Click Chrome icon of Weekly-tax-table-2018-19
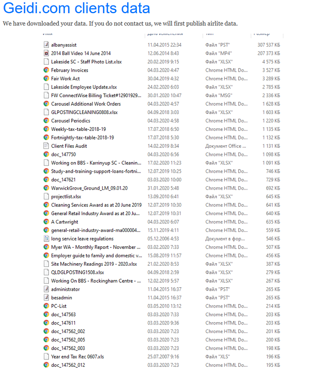The width and height of the screenshot is (310, 369). pos(46,129)
